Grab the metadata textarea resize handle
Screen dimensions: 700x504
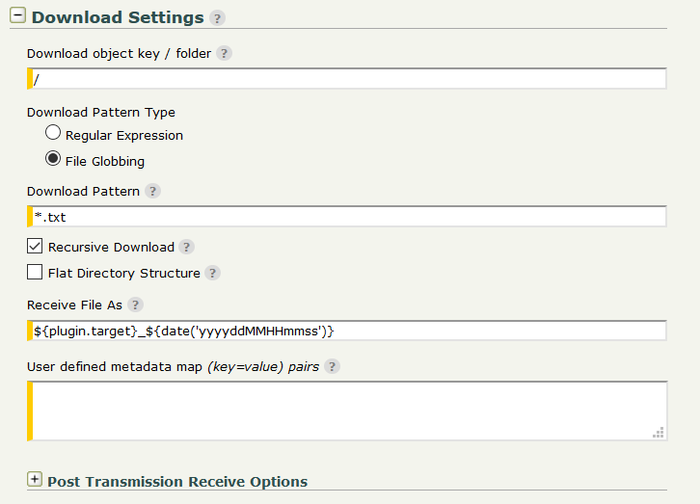[x=659, y=434]
